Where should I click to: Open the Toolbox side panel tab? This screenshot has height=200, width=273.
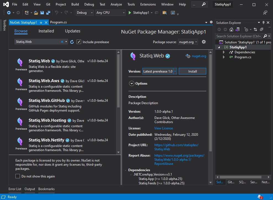(x=4, y=25)
